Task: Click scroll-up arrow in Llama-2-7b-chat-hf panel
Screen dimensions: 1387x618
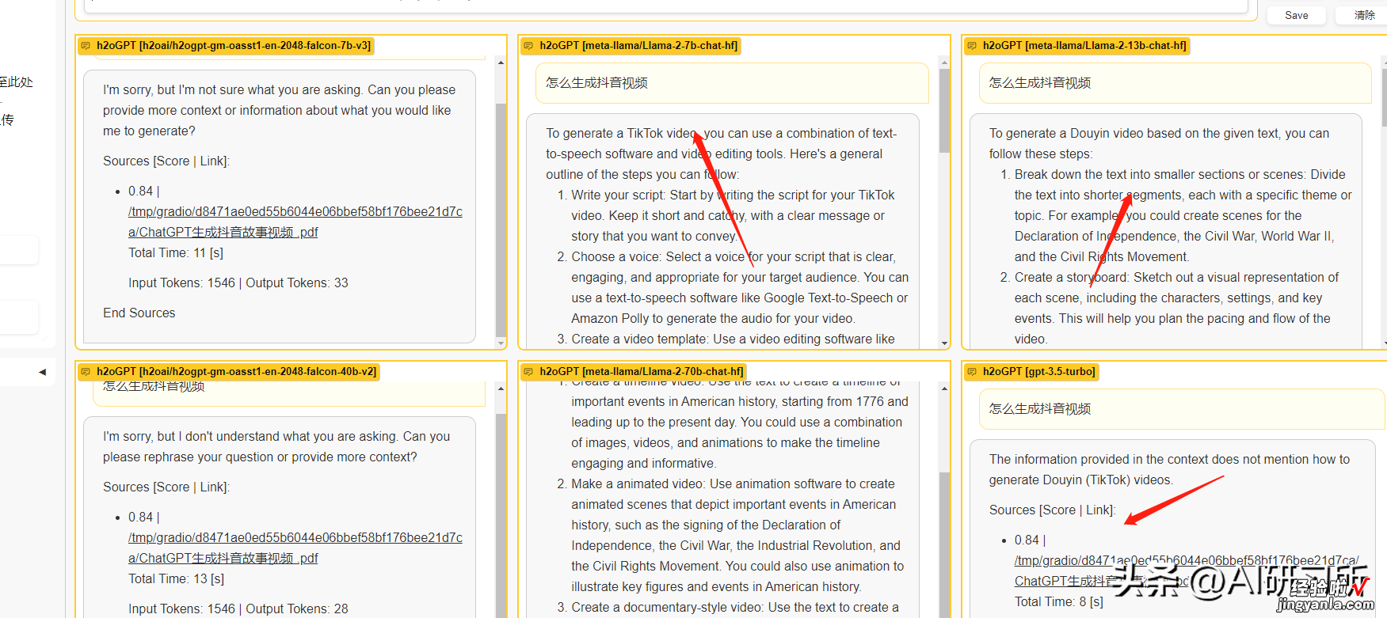Action: 944,63
